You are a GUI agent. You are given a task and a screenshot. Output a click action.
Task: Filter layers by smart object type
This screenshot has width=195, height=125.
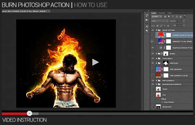[x=181, y=16]
